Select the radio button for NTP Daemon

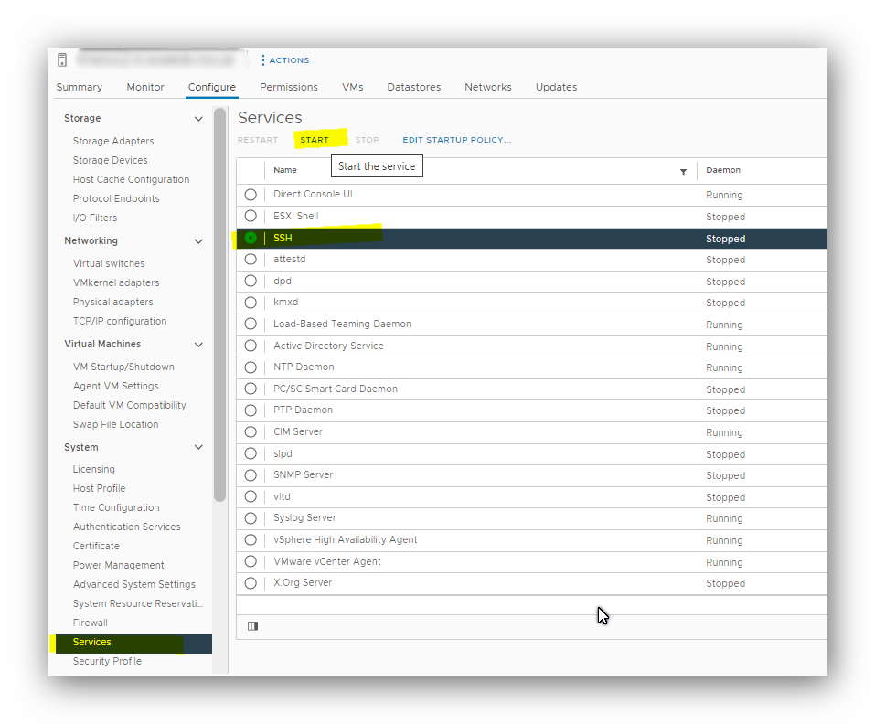(x=251, y=367)
